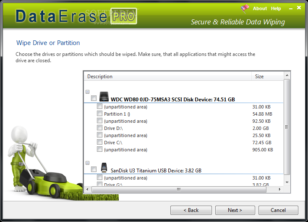Check the 31.00 KB unpartitioned area under WDC

pos(99,106)
